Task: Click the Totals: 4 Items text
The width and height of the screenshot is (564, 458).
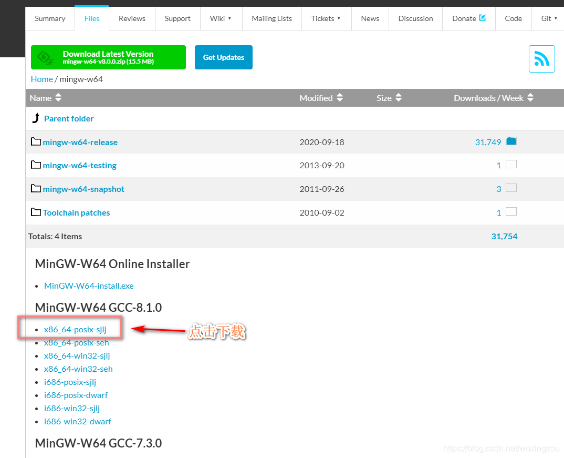Action: click(x=55, y=237)
